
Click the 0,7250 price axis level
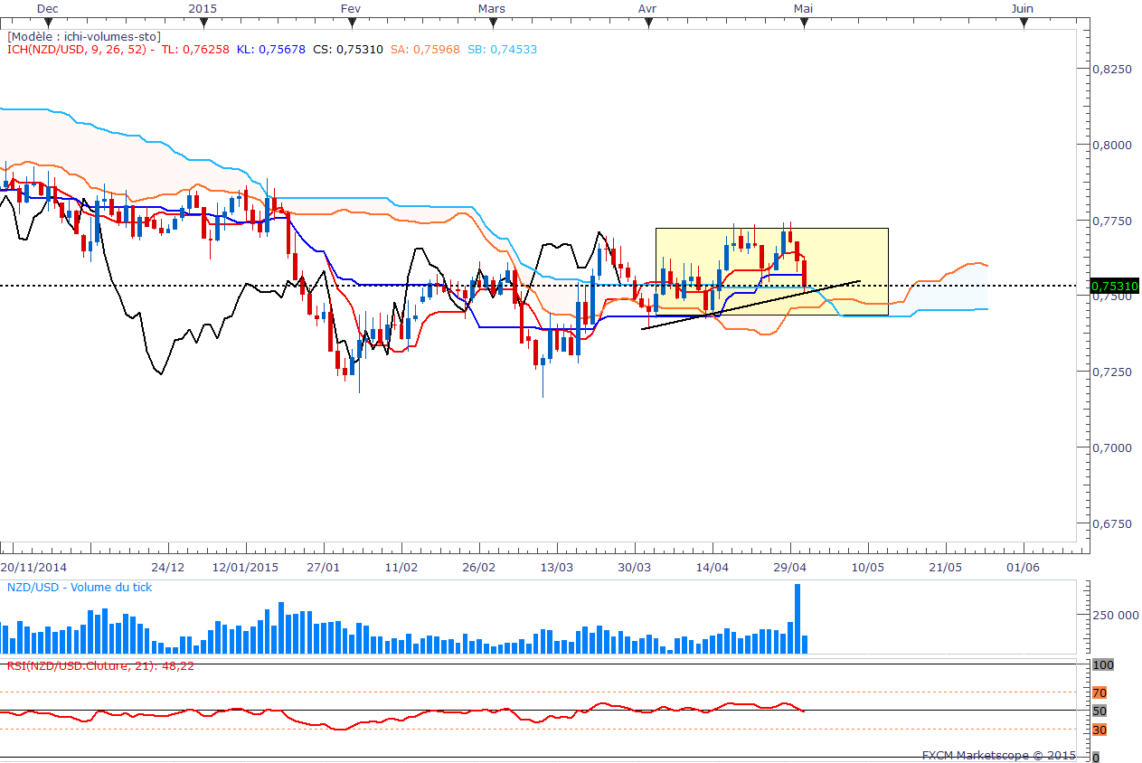coord(1112,372)
